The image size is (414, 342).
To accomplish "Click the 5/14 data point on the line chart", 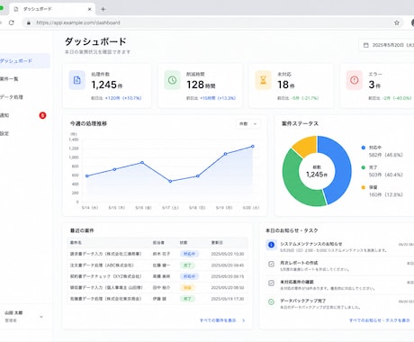I will tap(87, 176).
